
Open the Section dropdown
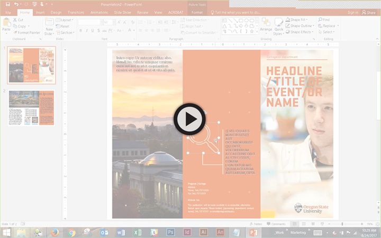[65, 33]
